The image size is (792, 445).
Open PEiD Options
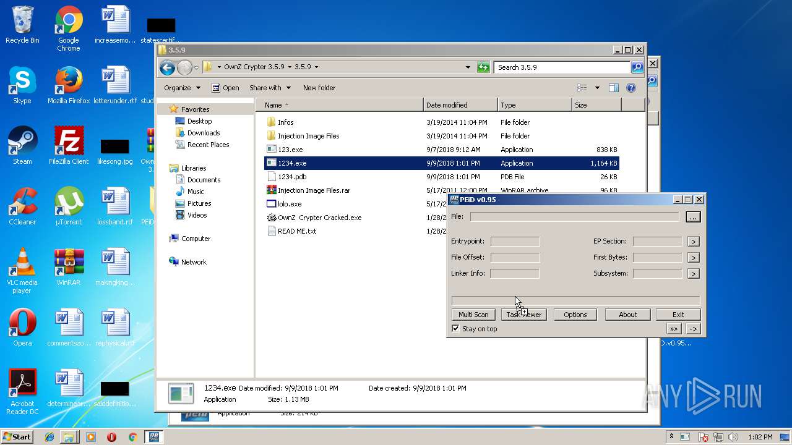(x=575, y=315)
